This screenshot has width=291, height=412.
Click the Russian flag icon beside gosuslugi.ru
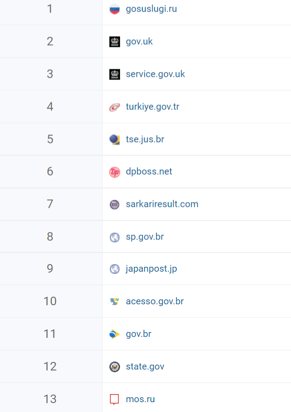click(114, 9)
